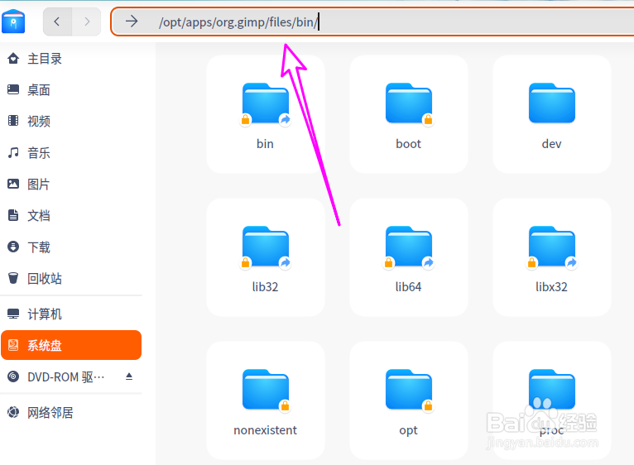Click the file manager app logo icon
The image size is (634, 465).
pos(13,21)
